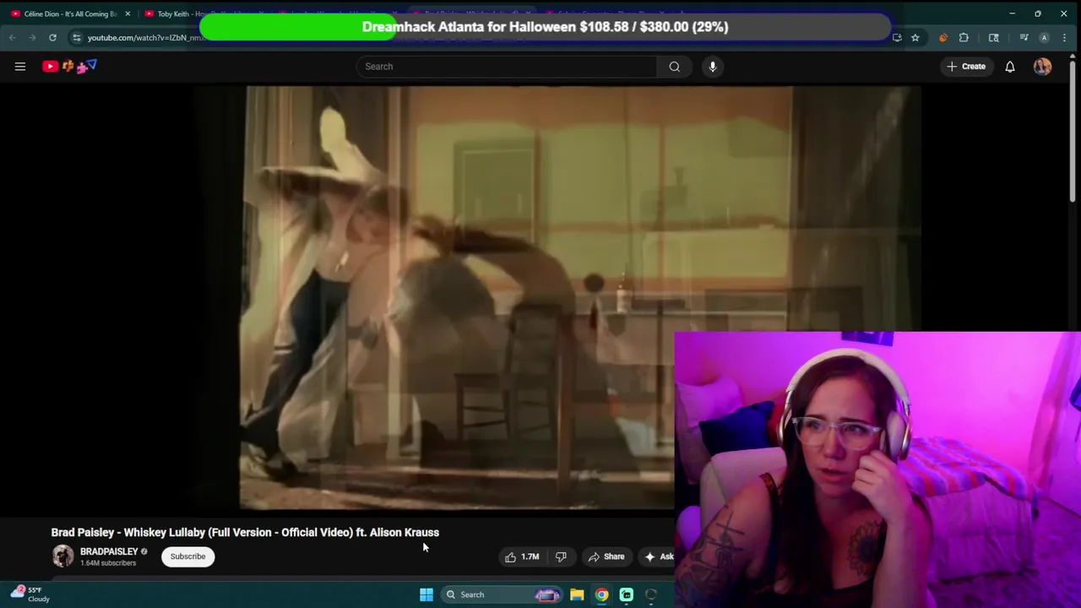
Task: Go back to the previous page
Action: point(12,38)
